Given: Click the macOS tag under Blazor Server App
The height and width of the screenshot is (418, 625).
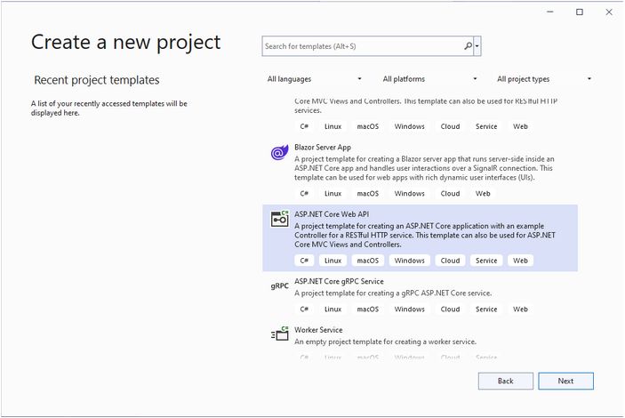Looking at the screenshot, I should [367, 194].
